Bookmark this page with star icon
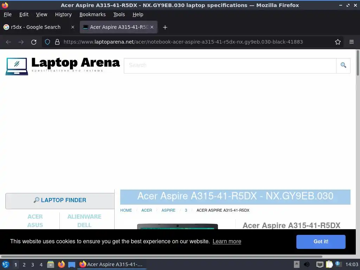Image resolution: width=360 pixels, height=270 pixels. (337, 42)
